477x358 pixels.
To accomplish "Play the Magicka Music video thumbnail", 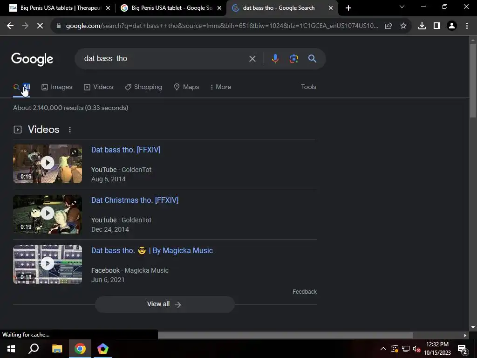I will coord(48,265).
